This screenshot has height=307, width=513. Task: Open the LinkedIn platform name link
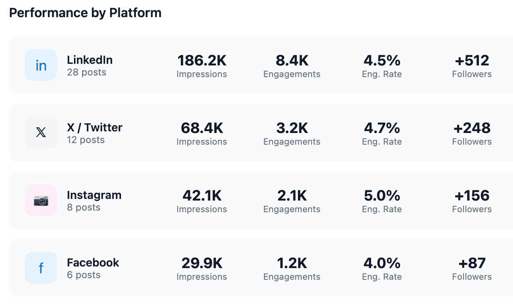coord(89,60)
